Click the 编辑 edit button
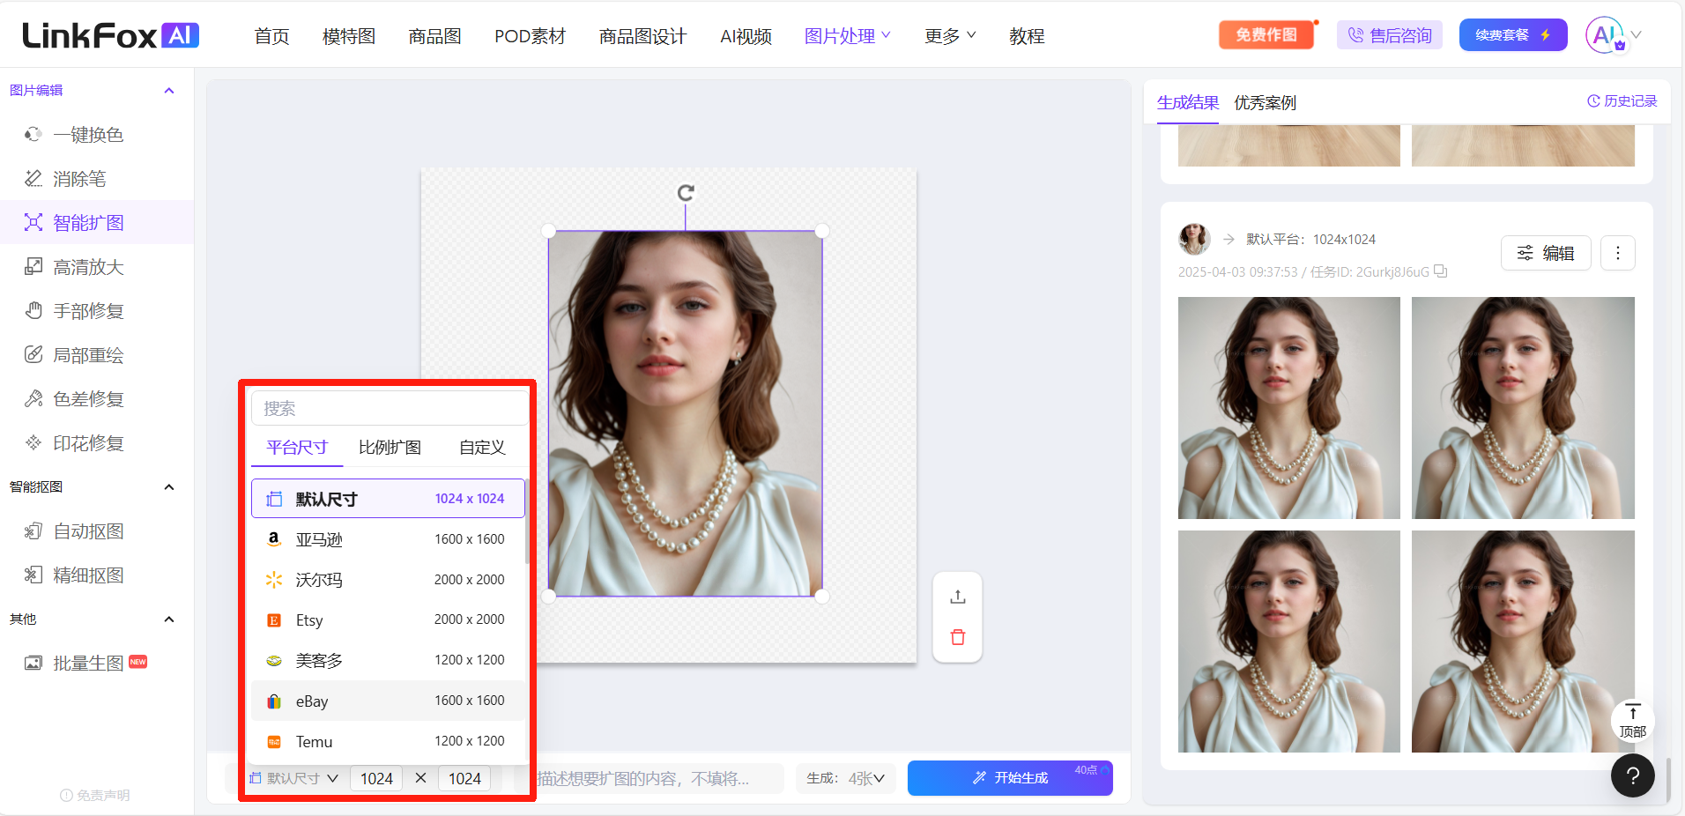The width and height of the screenshot is (1685, 816). (1546, 253)
